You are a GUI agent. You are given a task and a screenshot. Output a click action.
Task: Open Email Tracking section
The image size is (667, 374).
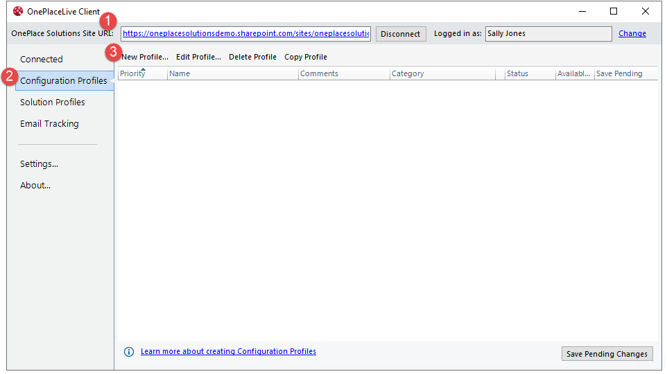tap(49, 124)
